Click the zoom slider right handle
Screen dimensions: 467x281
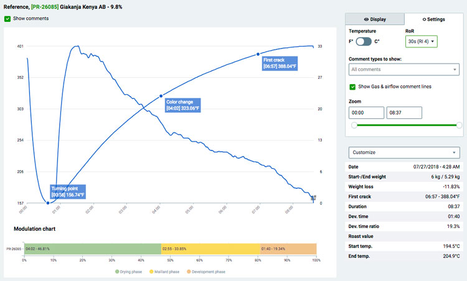pos(460,125)
